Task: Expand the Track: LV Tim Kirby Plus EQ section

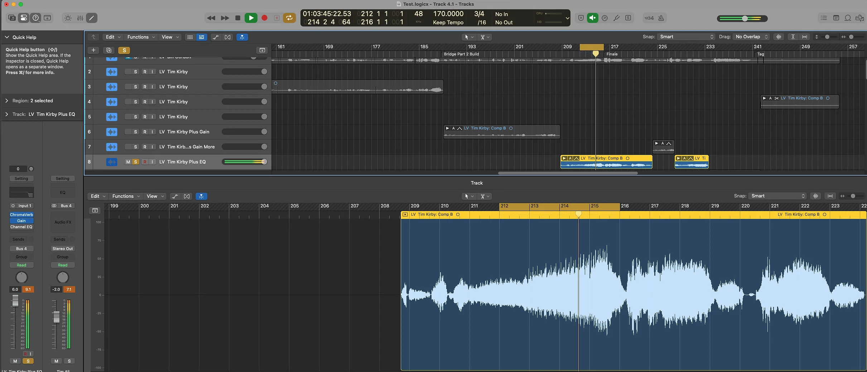Action: [6, 114]
